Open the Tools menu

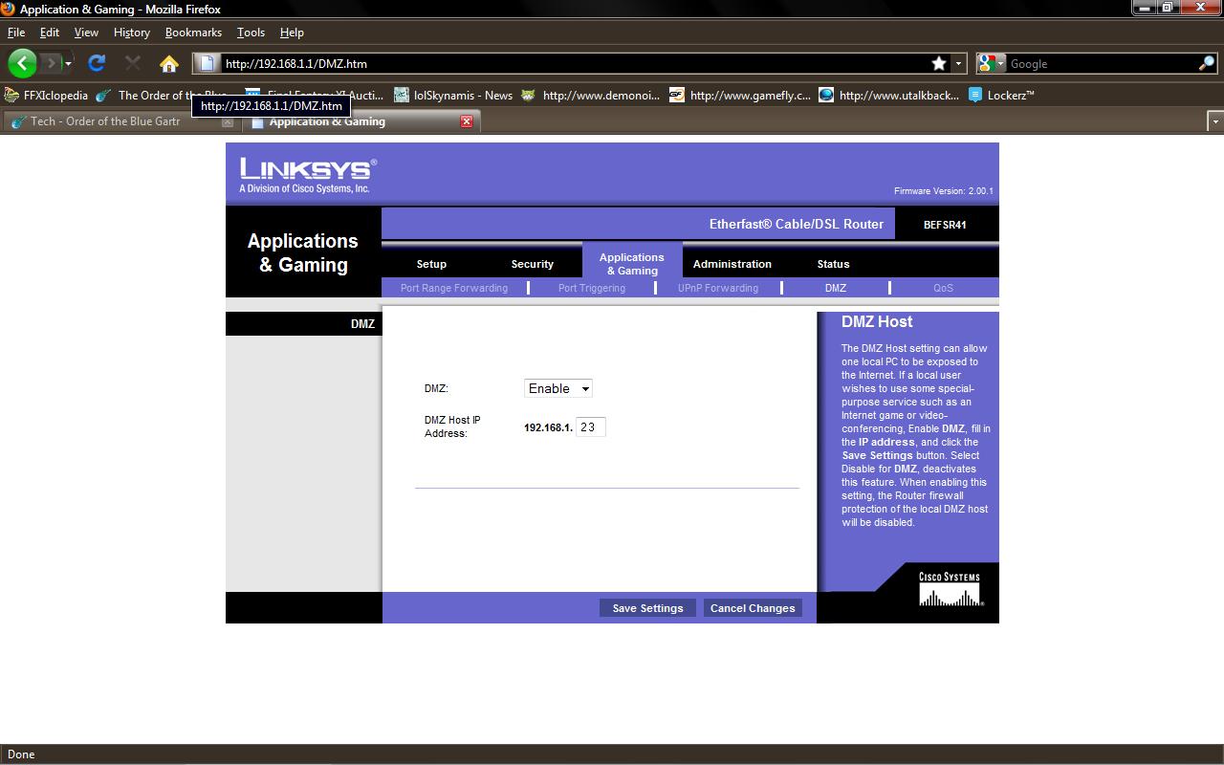(x=251, y=32)
